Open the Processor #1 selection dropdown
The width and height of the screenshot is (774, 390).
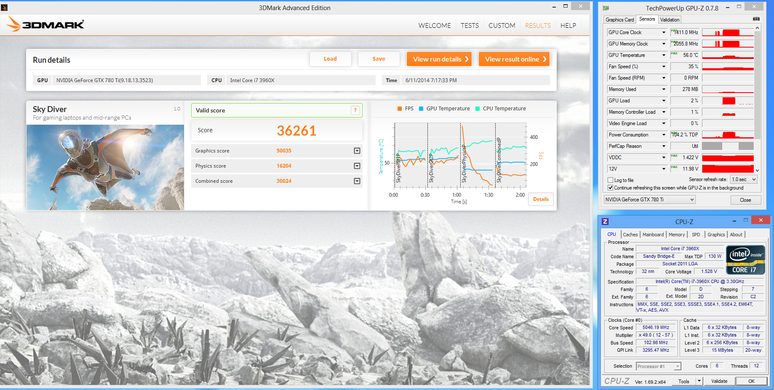(659, 366)
